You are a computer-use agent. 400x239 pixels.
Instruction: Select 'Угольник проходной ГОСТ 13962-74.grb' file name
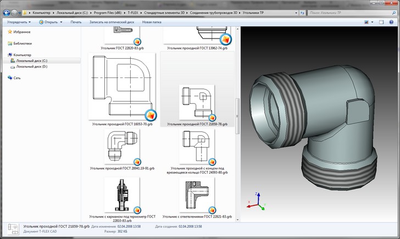point(197,48)
